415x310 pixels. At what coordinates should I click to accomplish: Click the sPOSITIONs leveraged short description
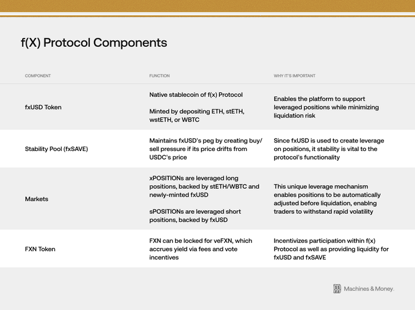pos(195,216)
